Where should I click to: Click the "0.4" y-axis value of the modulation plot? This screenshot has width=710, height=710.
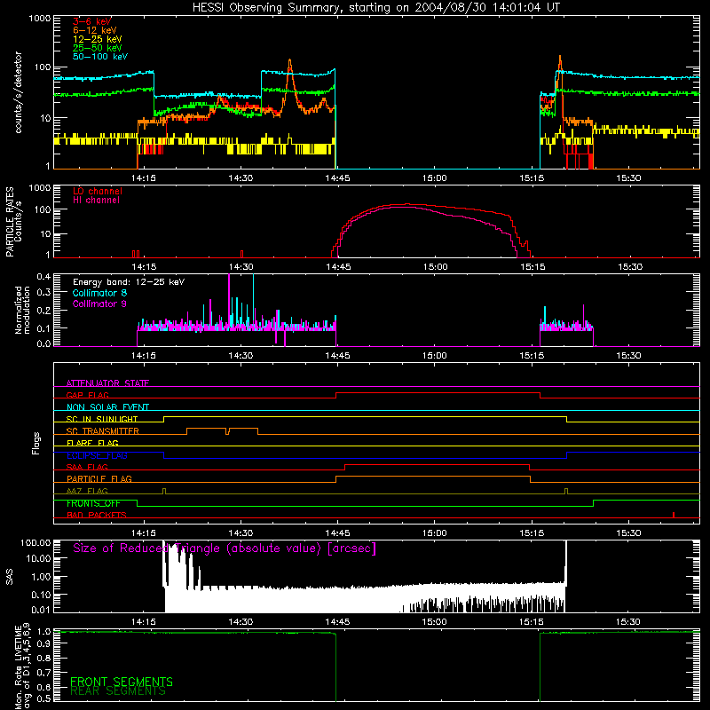point(43,277)
